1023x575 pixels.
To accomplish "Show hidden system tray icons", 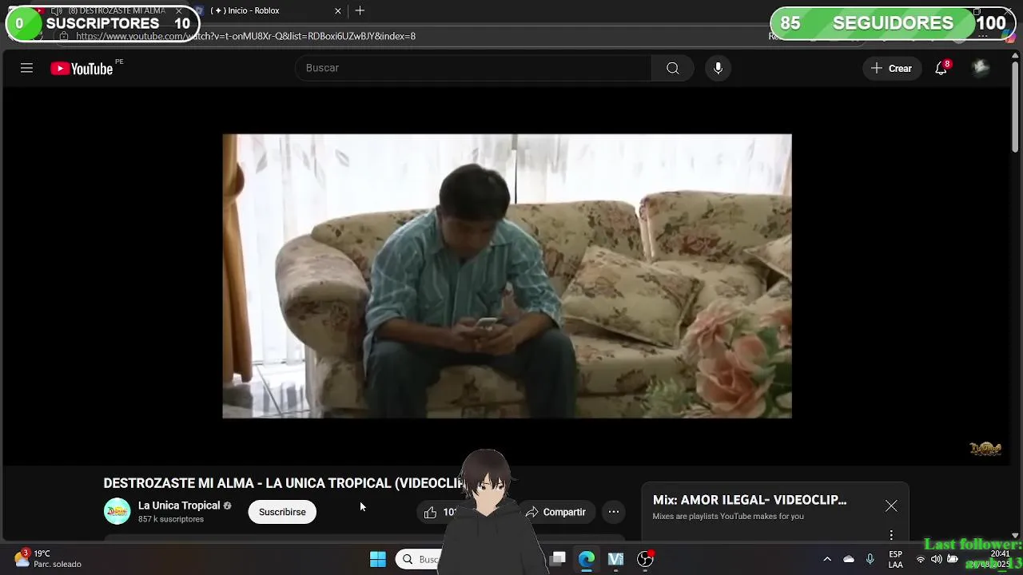I will (x=827, y=559).
